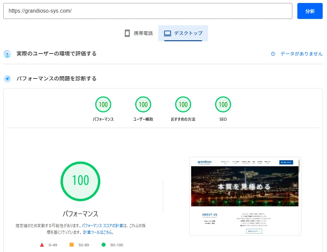The width and height of the screenshot is (327, 252).
Task: Switch to the 携帯電話 tab
Action: [x=138, y=33]
